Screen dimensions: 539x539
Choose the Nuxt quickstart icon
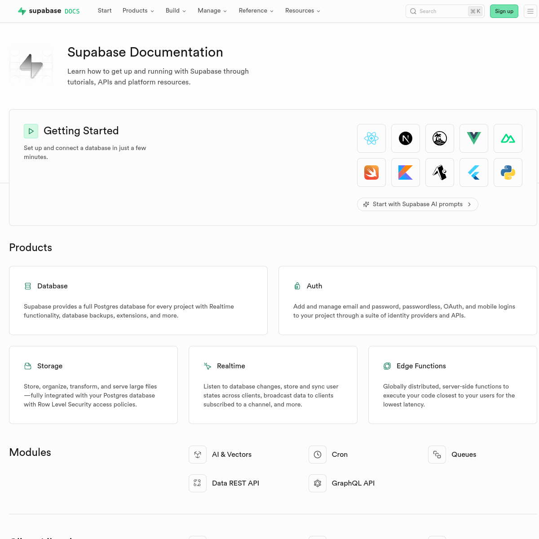tap(508, 138)
